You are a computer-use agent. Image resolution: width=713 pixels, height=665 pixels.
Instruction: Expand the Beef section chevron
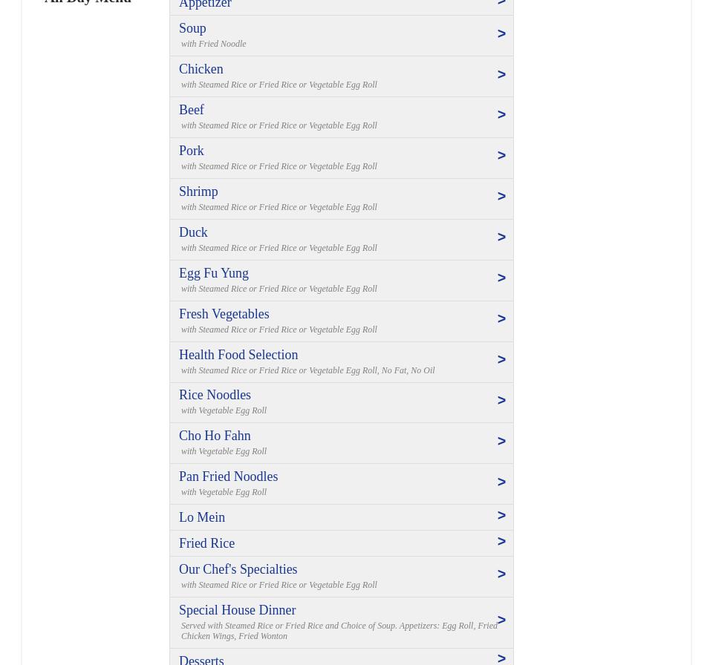click(x=501, y=115)
